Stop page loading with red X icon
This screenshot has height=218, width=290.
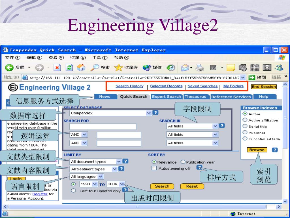pos(57,68)
